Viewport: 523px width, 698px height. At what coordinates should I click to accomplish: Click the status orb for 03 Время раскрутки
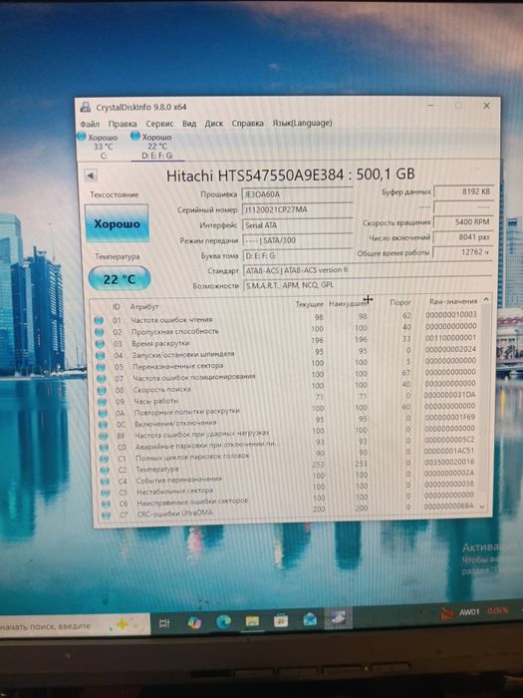[x=100, y=344]
